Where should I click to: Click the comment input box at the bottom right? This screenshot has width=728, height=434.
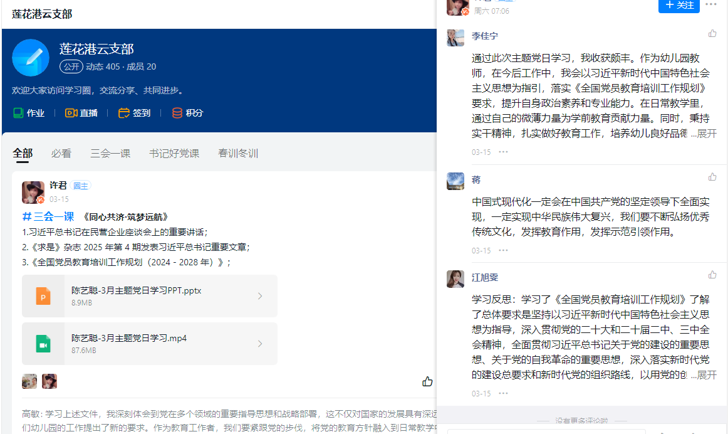546,431
